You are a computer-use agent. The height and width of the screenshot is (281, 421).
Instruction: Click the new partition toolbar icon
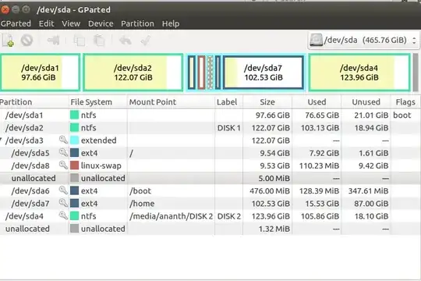pyautogui.click(x=9, y=41)
